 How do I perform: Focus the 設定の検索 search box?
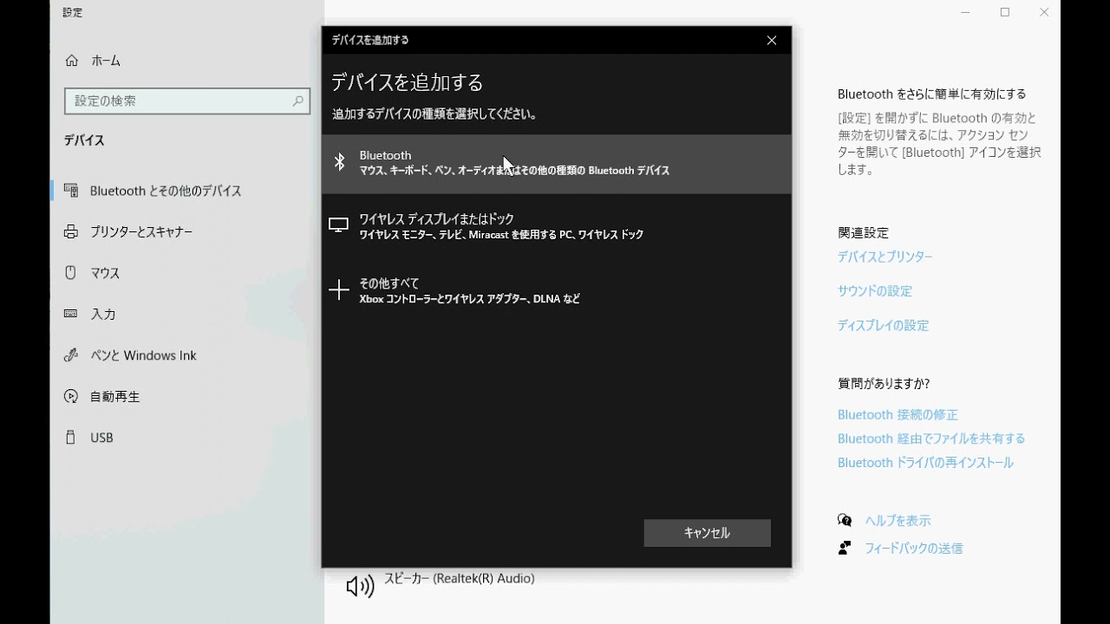tap(187, 101)
